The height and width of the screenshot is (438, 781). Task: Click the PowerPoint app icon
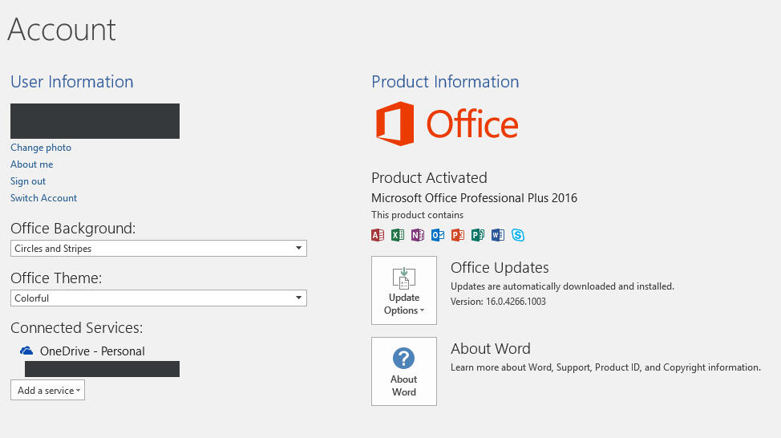pos(458,235)
